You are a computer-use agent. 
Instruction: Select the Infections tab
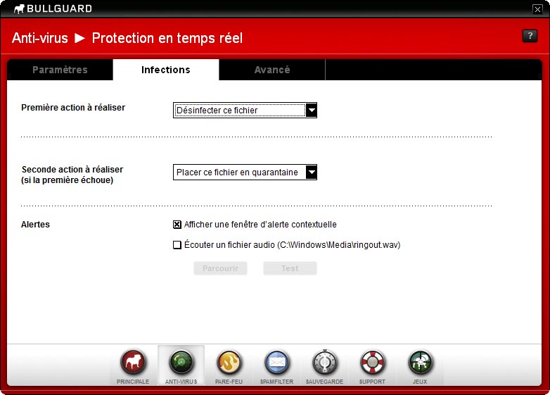tap(166, 70)
